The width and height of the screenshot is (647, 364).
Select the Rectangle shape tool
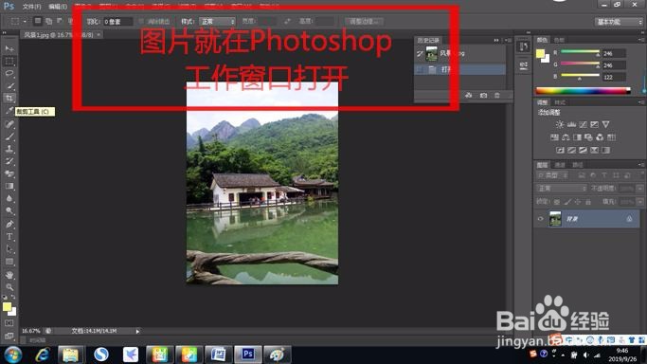(x=9, y=262)
